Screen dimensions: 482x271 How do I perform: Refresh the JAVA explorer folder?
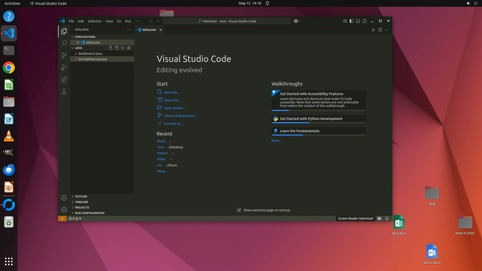point(123,48)
